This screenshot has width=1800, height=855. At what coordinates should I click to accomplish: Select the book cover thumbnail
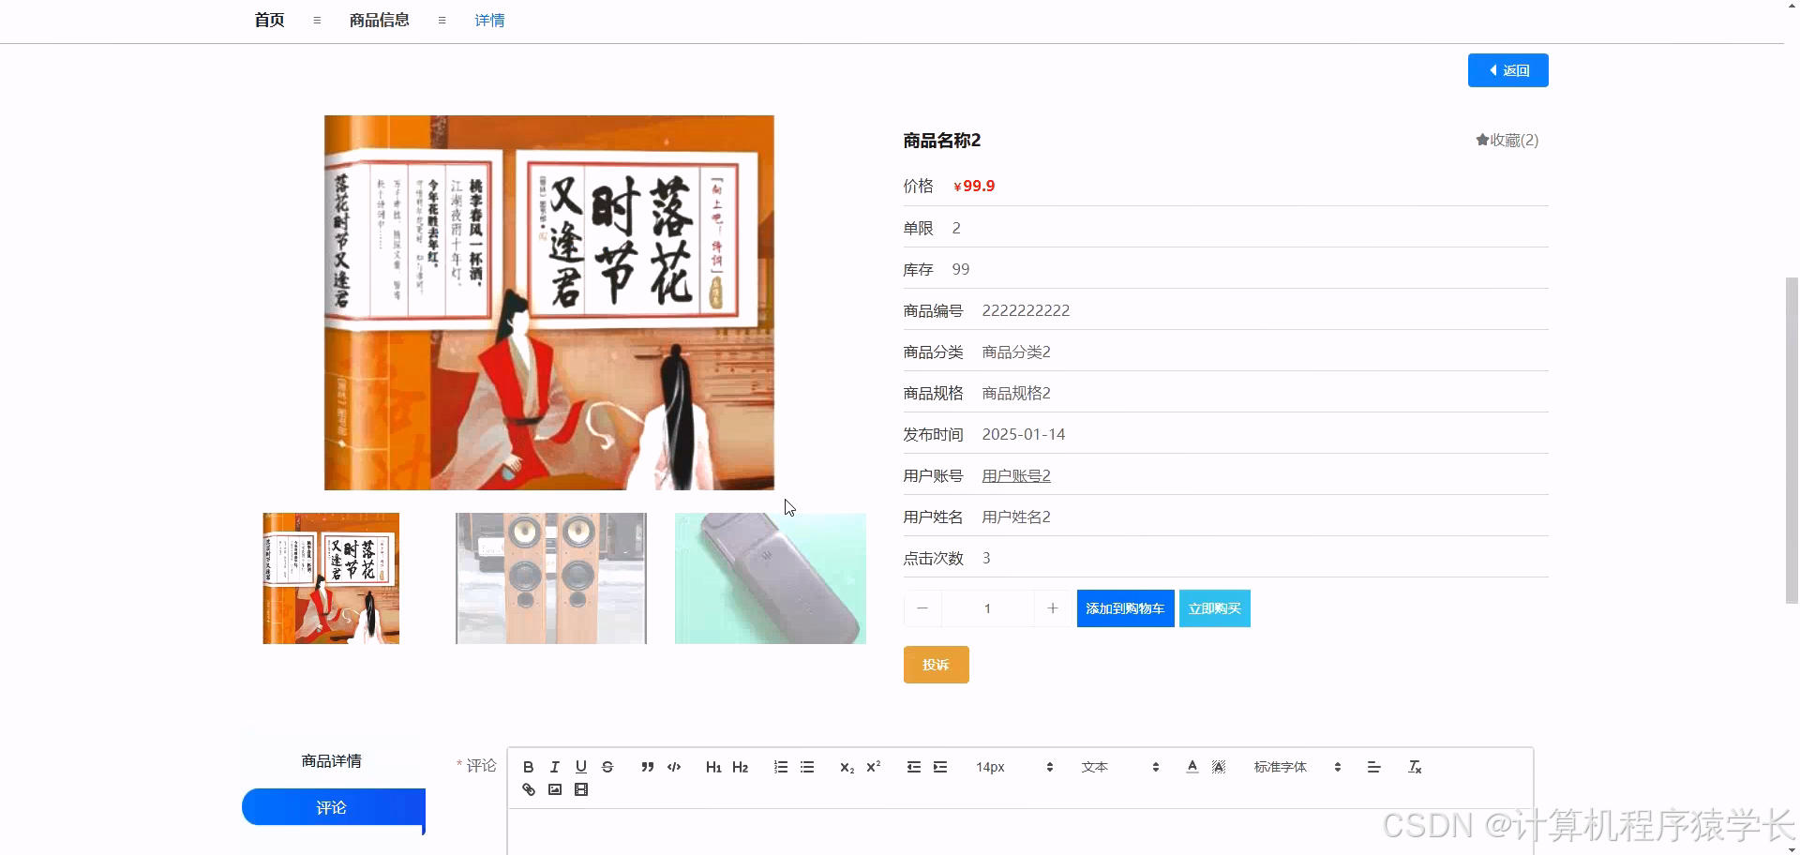click(331, 578)
